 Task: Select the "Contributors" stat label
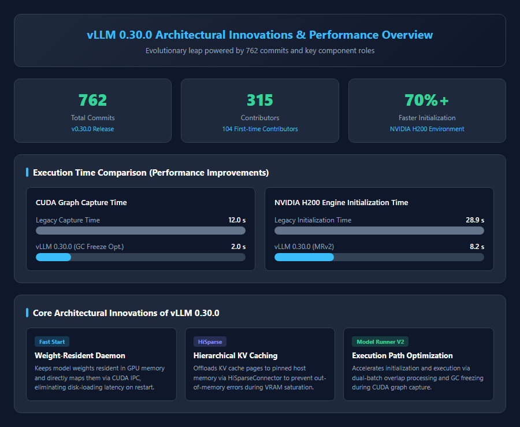260,118
